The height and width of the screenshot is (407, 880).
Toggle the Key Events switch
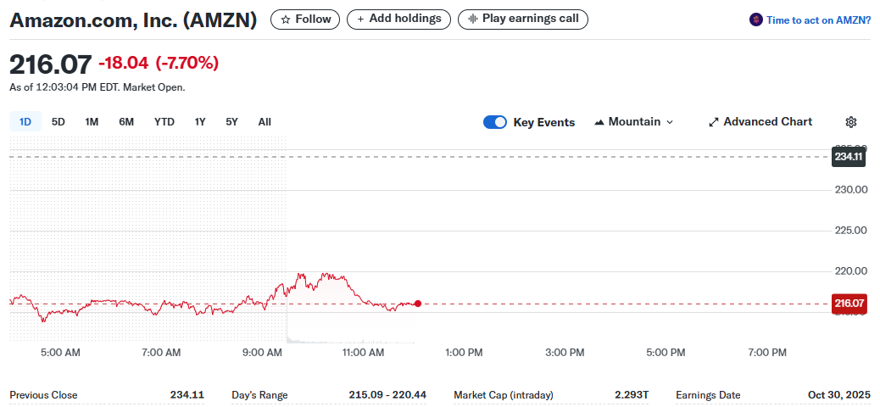tap(495, 122)
